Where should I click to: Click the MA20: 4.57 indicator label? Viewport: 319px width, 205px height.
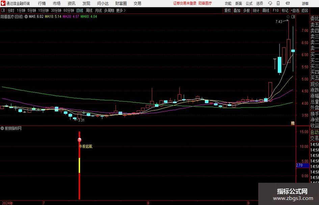71,16
